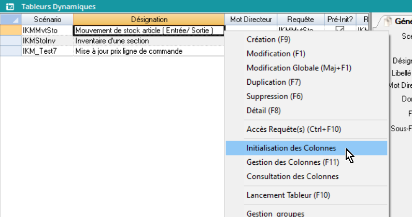Click the grid select-all corner cell

pos(10,20)
